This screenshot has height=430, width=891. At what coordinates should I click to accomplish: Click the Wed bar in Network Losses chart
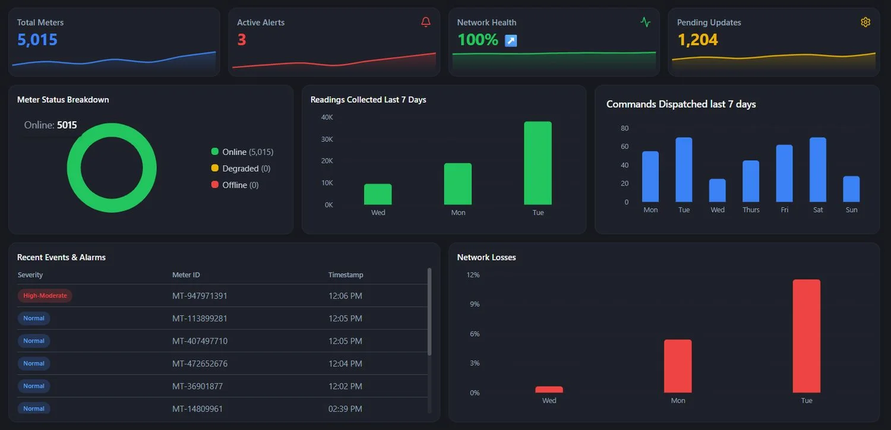[x=549, y=390]
